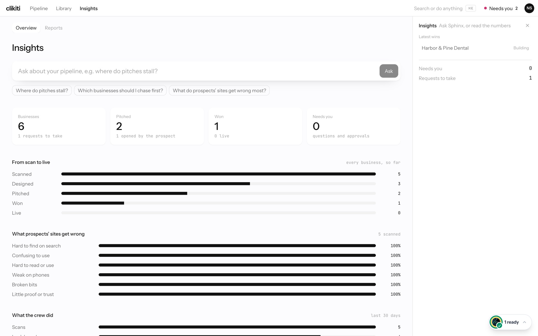Click the ⌘K shortcut badge
Viewport: 538px width, 336px height.
[x=470, y=8]
